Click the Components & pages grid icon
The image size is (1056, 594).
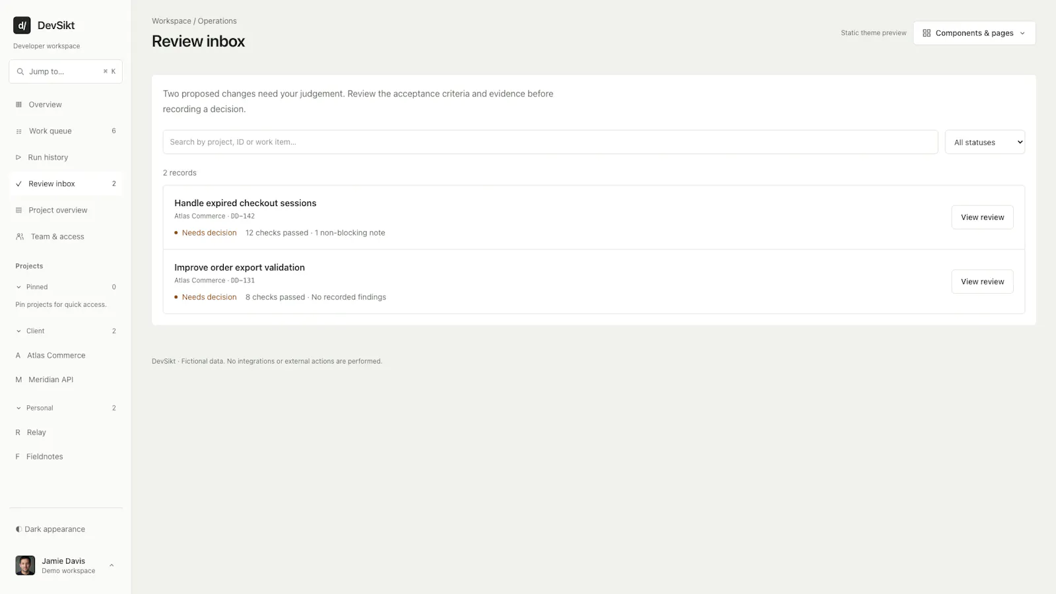pyautogui.click(x=927, y=33)
